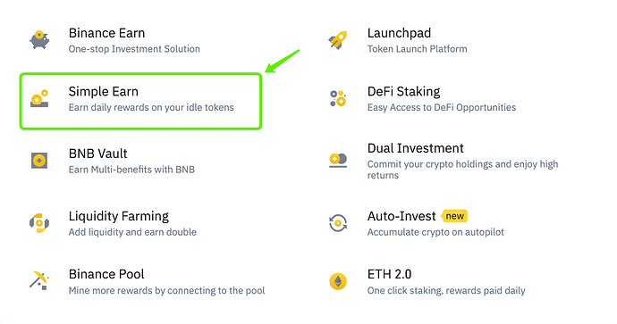Click the Binance Earn piggy bank icon
This screenshot has height=324, width=617.
[x=39, y=39]
